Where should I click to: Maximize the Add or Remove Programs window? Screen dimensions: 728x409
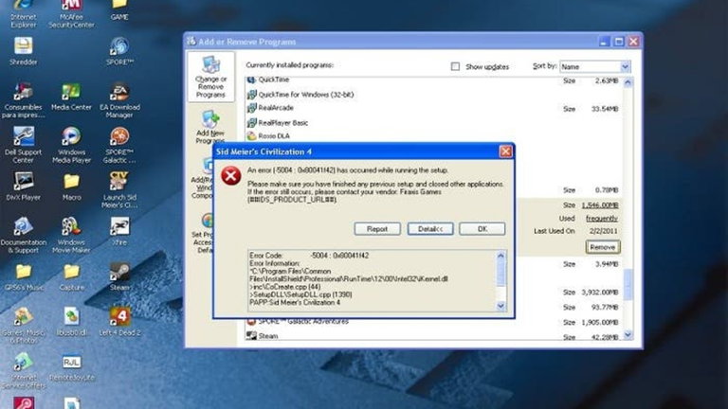tap(618, 42)
